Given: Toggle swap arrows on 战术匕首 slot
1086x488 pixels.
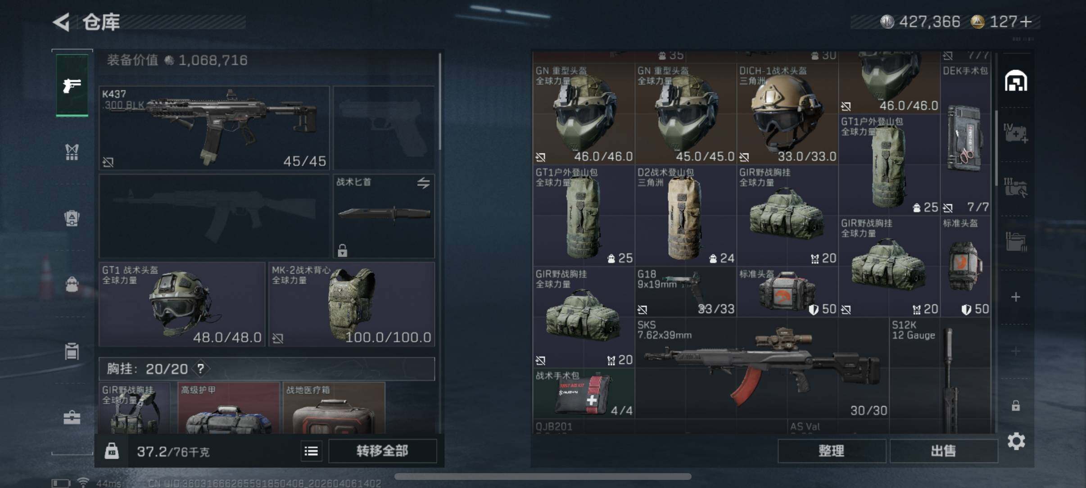Looking at the screenshot, I should (x=423, y=183).
